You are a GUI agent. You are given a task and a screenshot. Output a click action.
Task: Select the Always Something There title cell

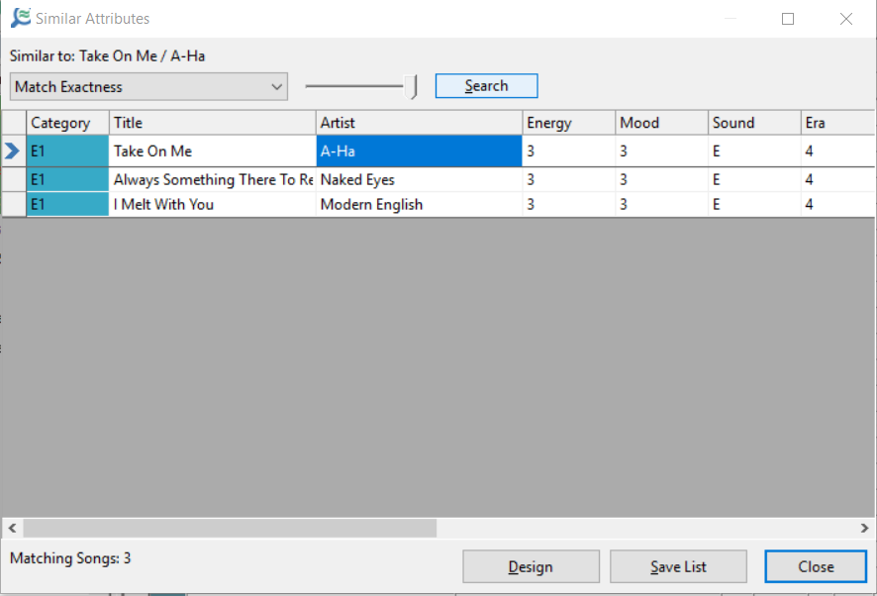pyautogui.click(x=213, y=179)
